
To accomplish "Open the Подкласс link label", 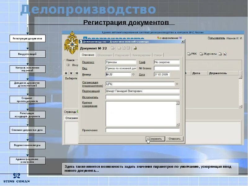I will [x=88, y=62].
